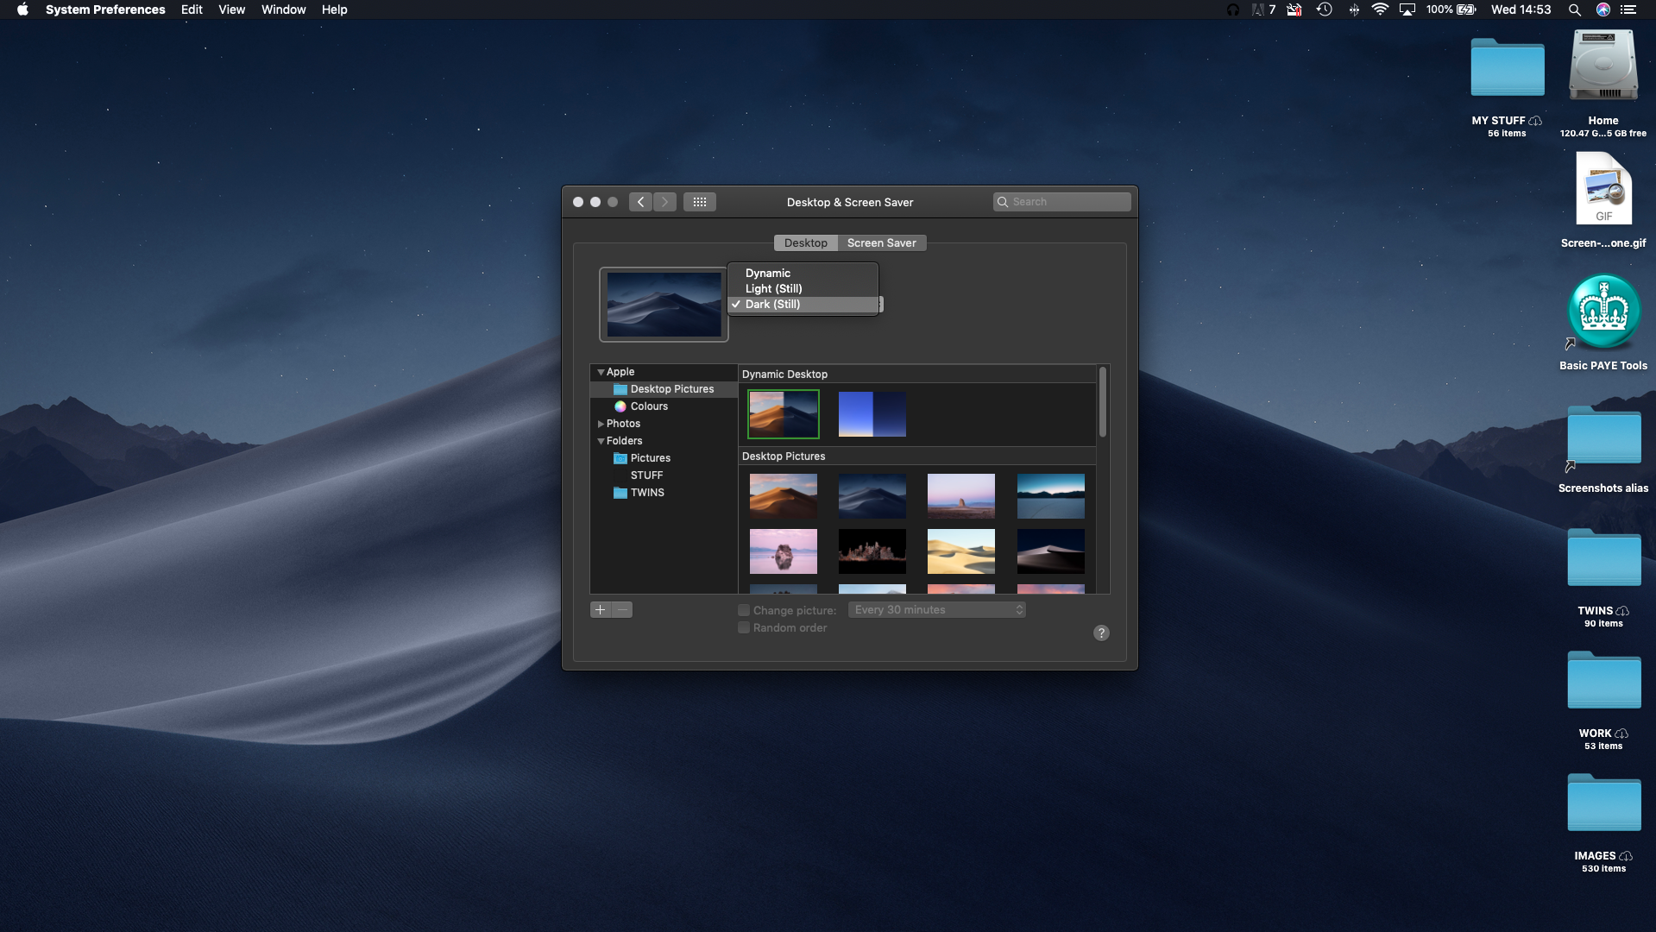
Task: Choose Dynamic from the popup menu
Action: (767, 273)
